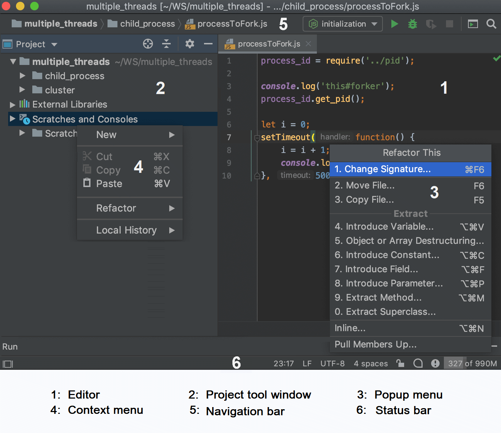Open the New submenu in context menu
This screenshot has width=501, height=433.
click(130, 135)
